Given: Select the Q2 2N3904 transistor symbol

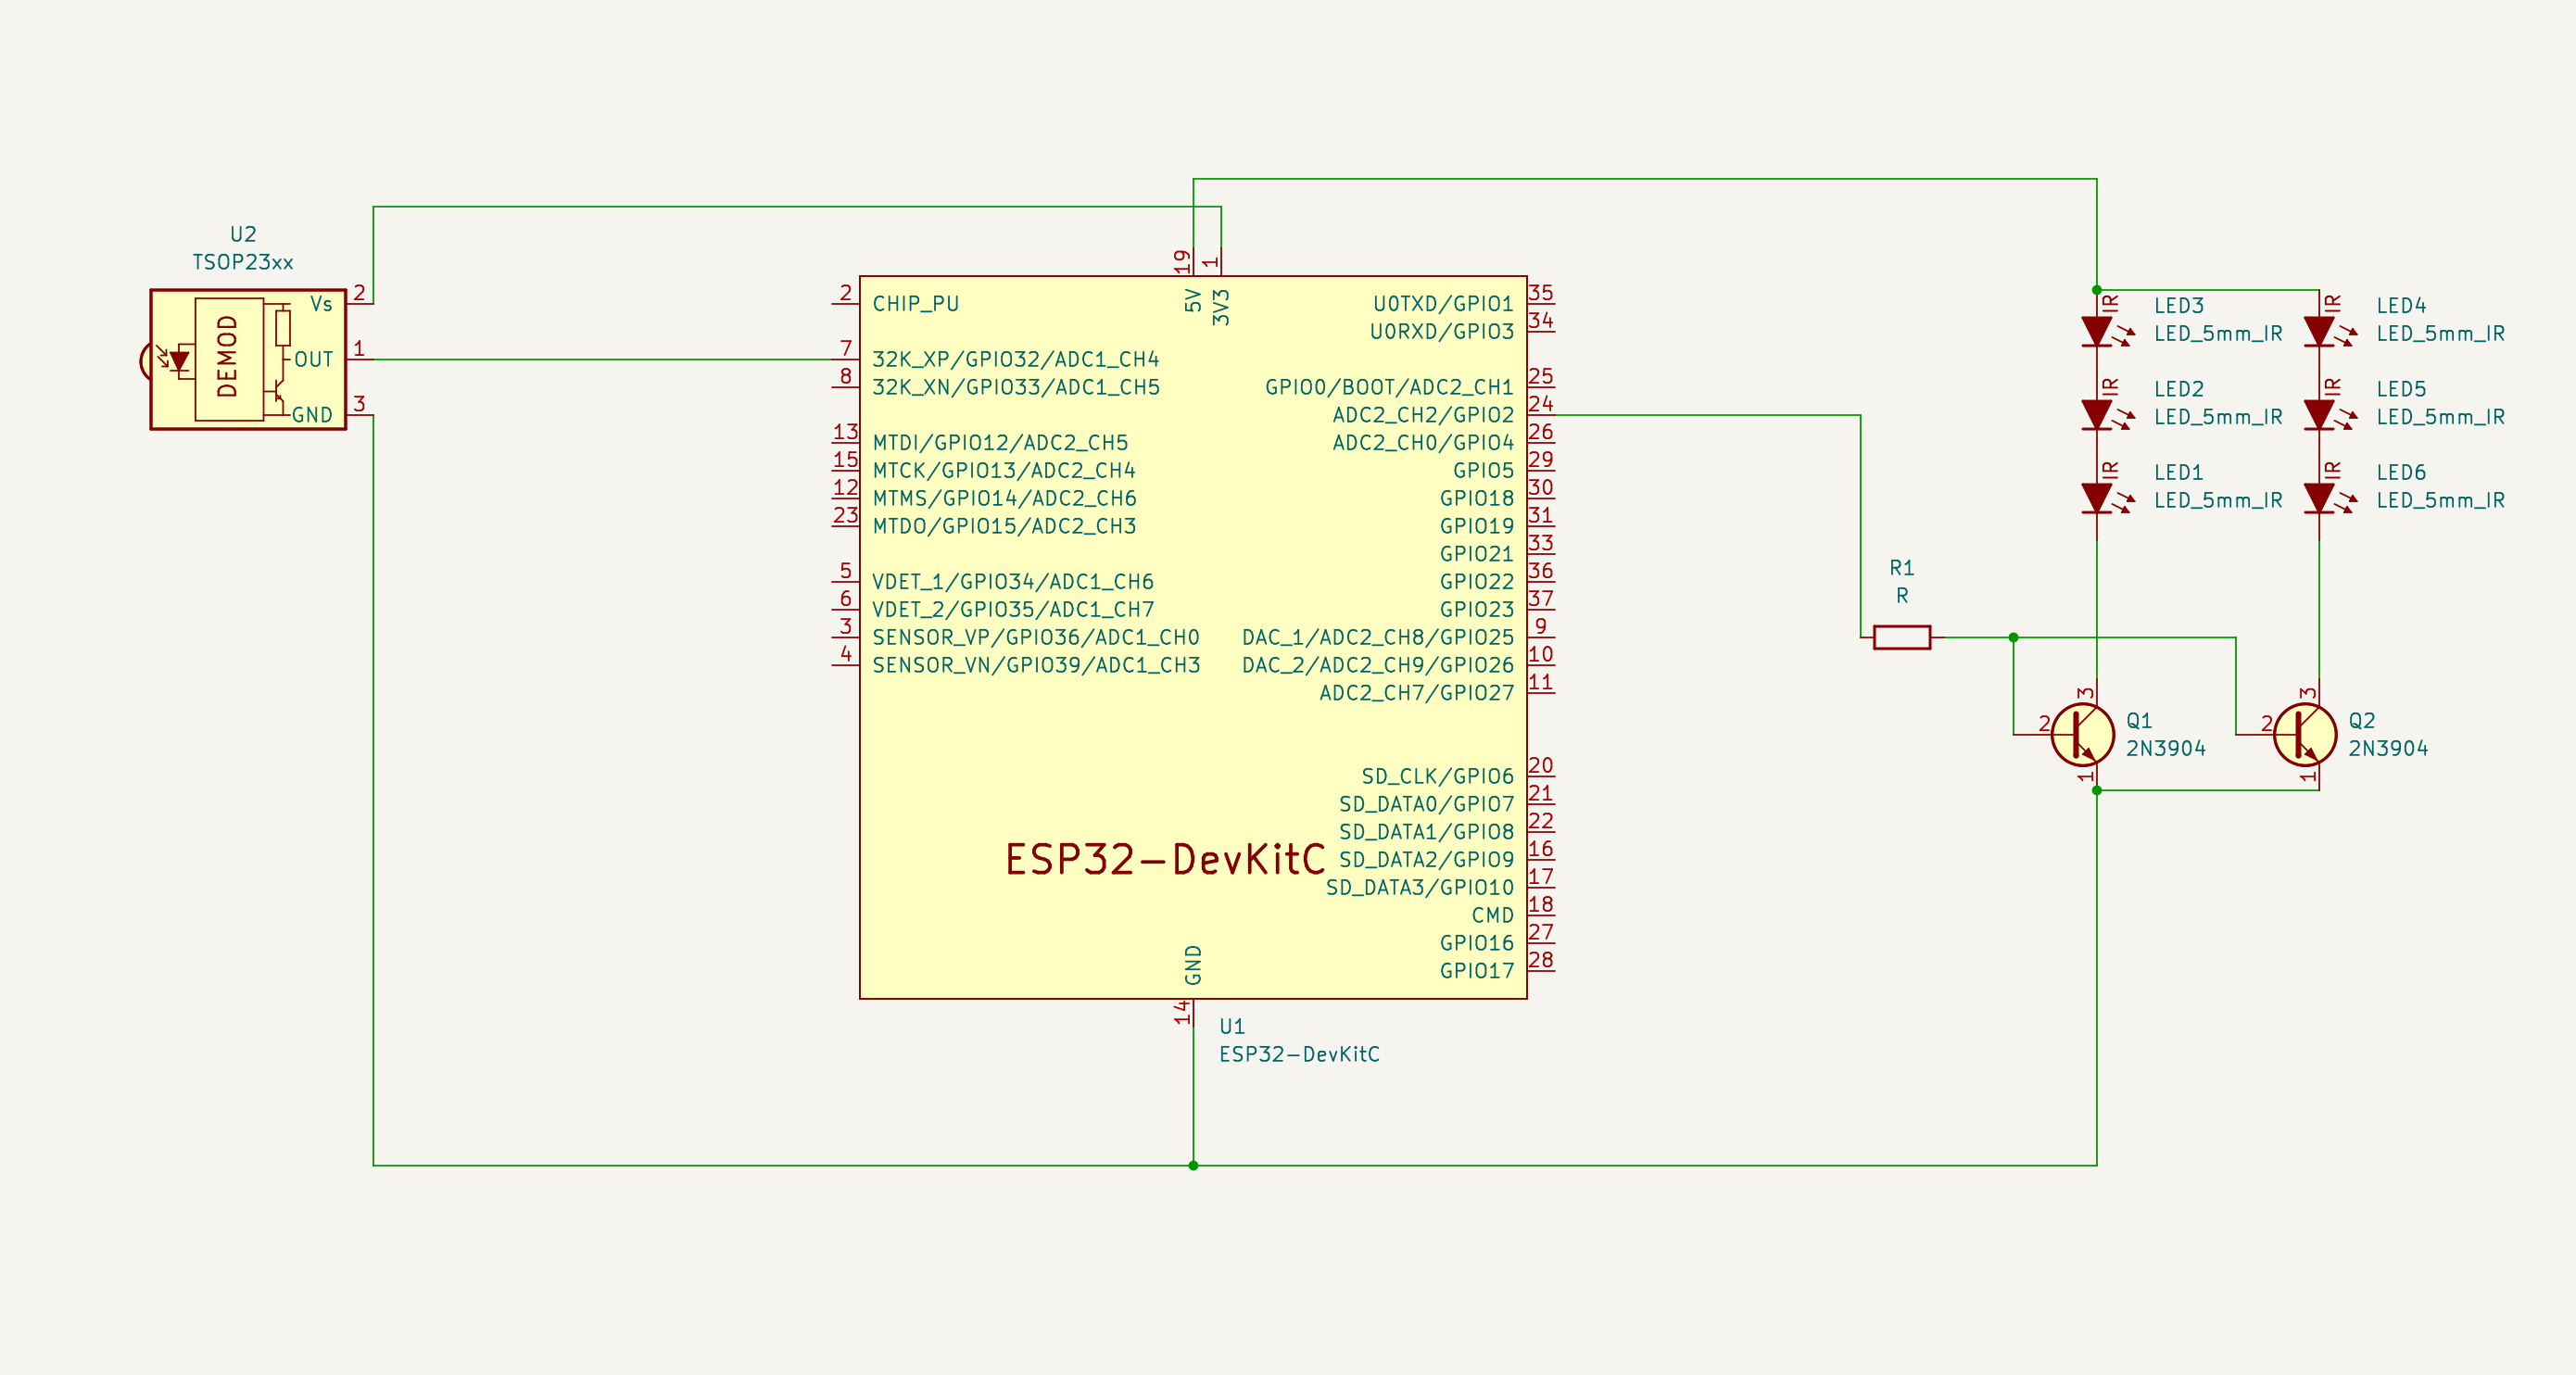Looking at the screenshot, I should click(2304, 735).
